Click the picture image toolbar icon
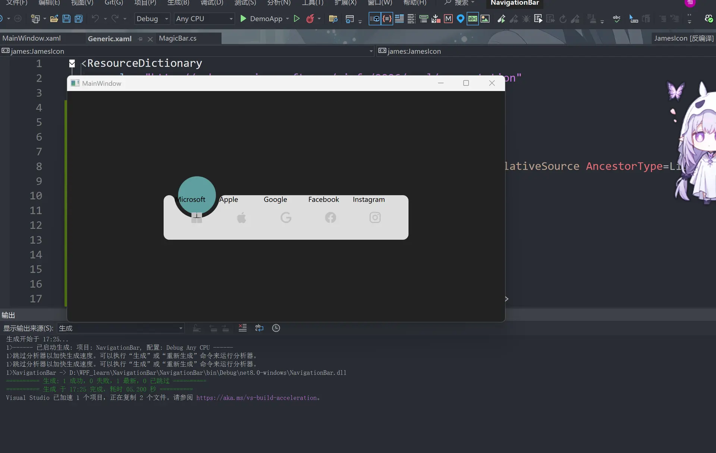 [x=485, y=19]
